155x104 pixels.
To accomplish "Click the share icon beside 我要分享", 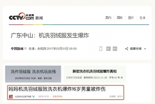I will pos(127,49).
